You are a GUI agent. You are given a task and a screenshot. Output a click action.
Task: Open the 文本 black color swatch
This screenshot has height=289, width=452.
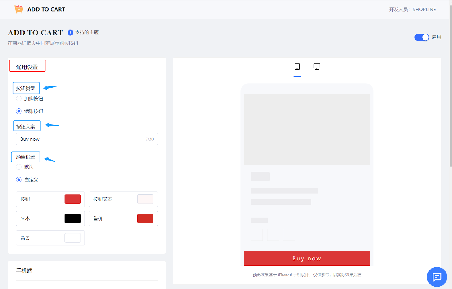pos(73,218)
